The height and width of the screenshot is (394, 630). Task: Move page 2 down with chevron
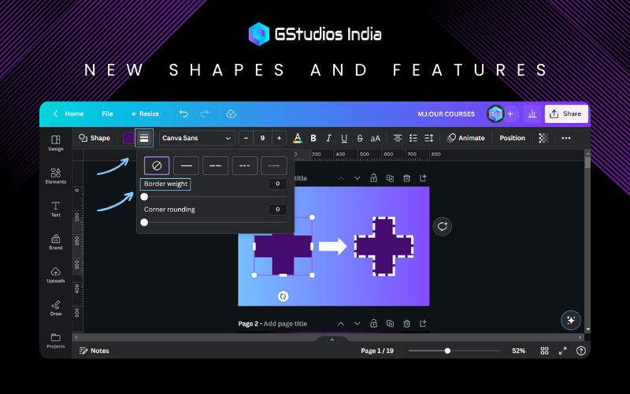coord(358,323)
